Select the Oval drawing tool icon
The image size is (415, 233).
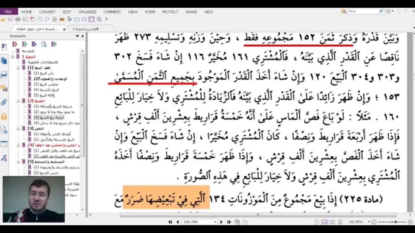pos(84,19)
